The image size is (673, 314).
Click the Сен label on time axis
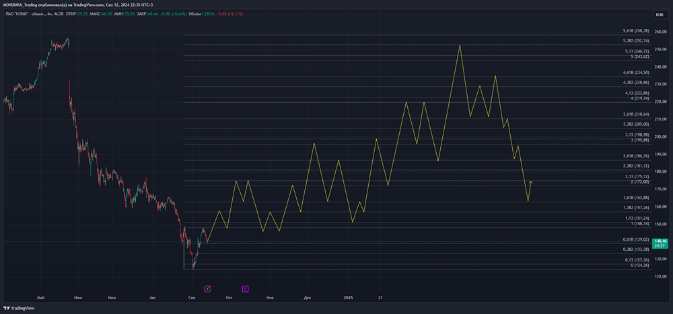192,297
